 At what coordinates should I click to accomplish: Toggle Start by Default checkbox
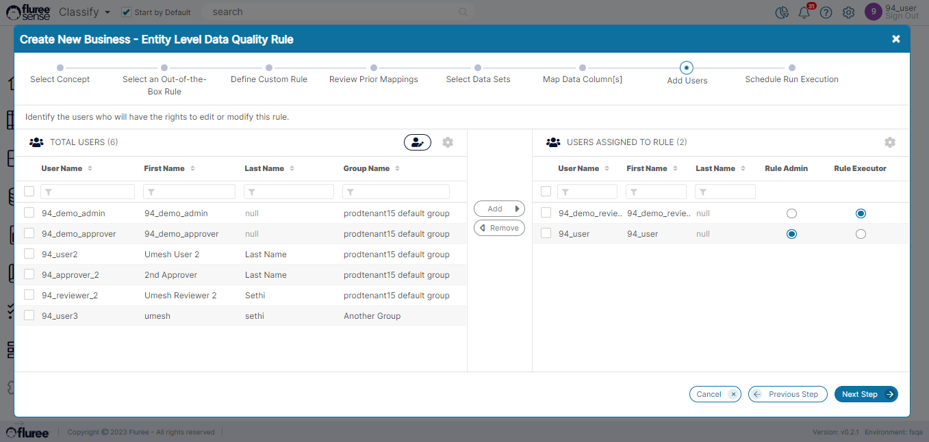[126, 12]
